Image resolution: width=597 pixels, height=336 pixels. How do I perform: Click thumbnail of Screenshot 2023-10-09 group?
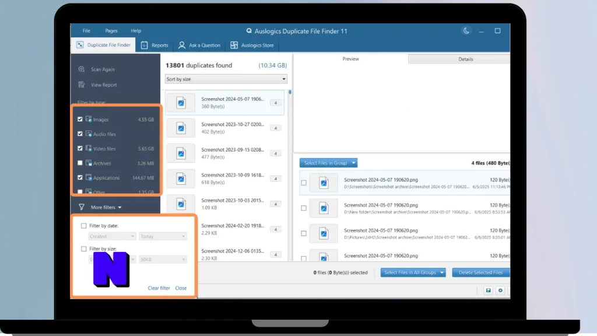pyautogui.click(x=181, y=178)
